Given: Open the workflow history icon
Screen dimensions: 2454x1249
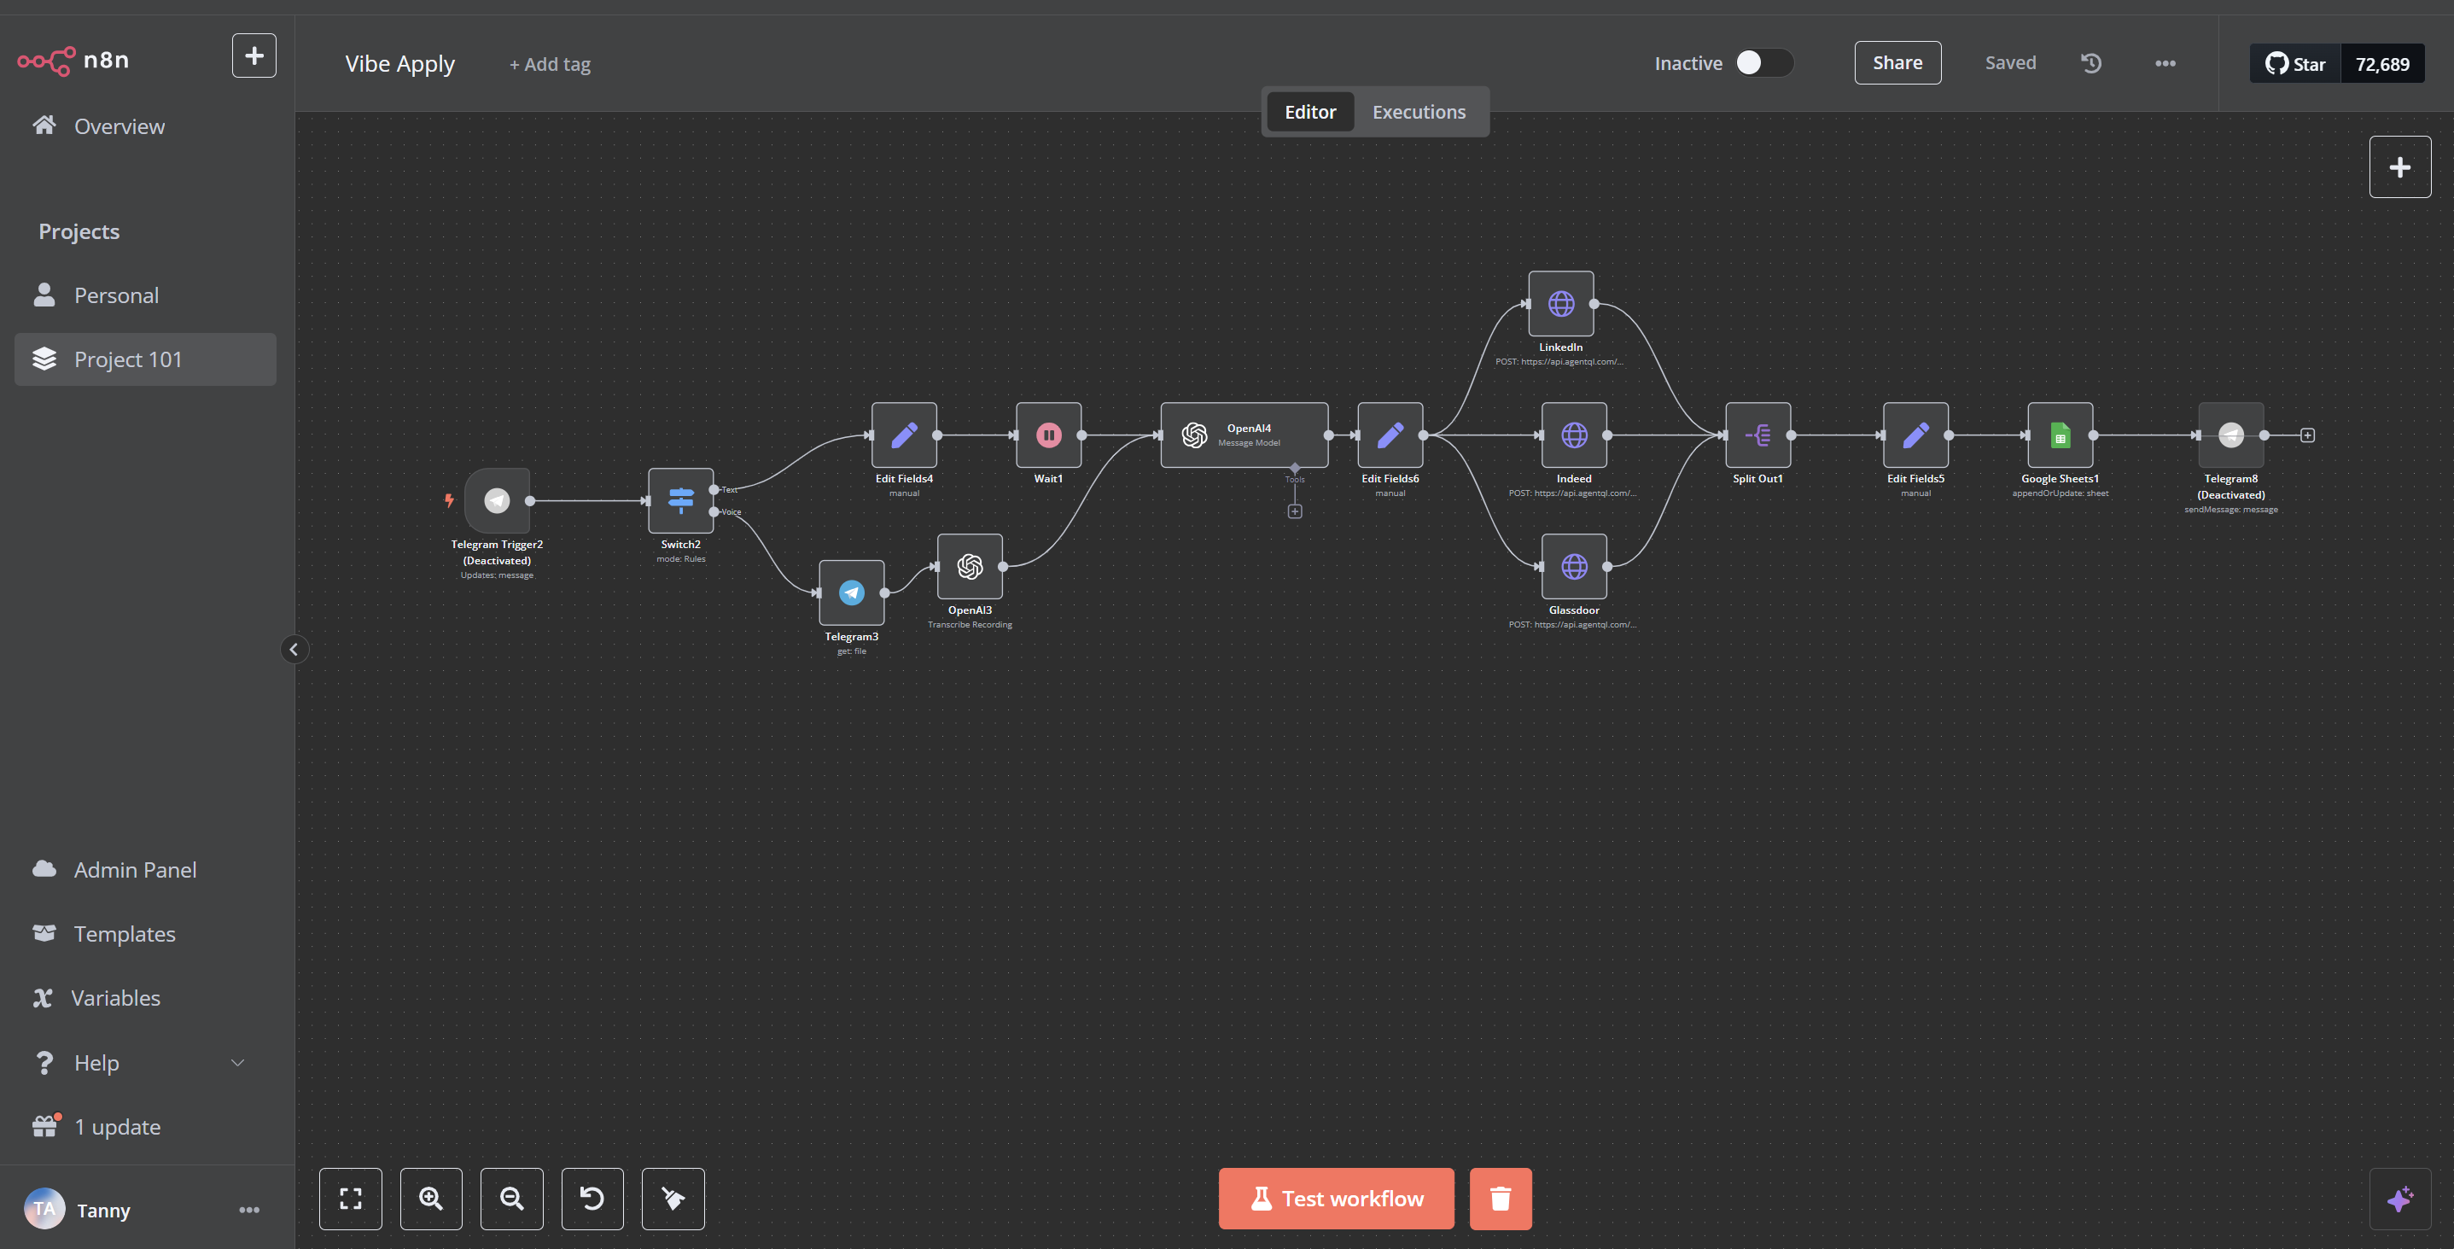Looking at the screenshot, I should (x=2090, y=63).
